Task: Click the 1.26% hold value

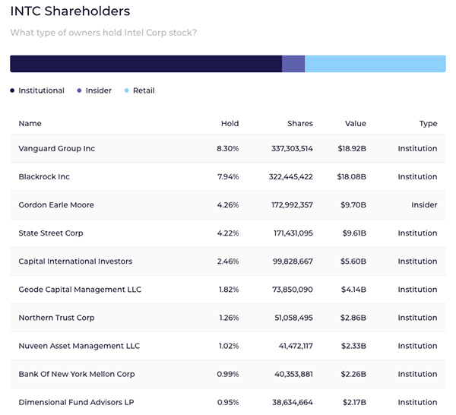Action: (229, 318)
